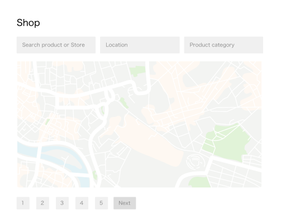
Task: Select the circular stadium landmark on the map
Action: pyautogui.click(x=196, y=162)
